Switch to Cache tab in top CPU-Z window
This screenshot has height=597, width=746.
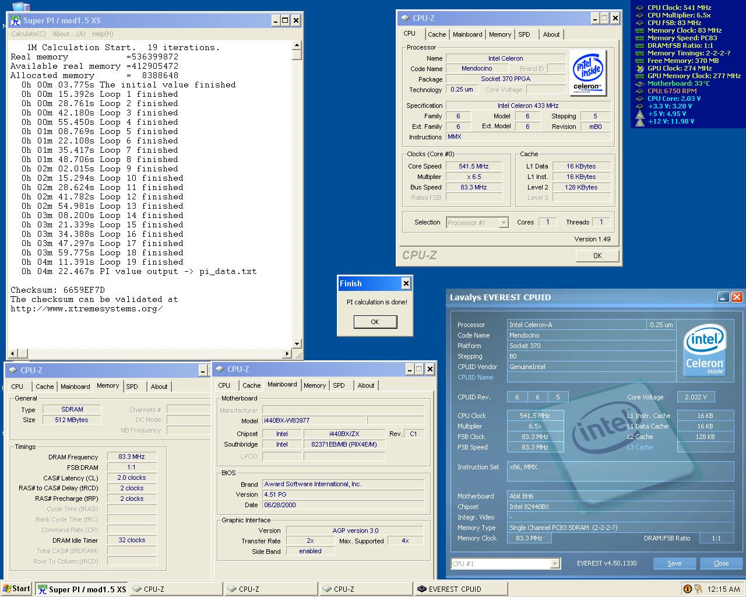(437, 34)
